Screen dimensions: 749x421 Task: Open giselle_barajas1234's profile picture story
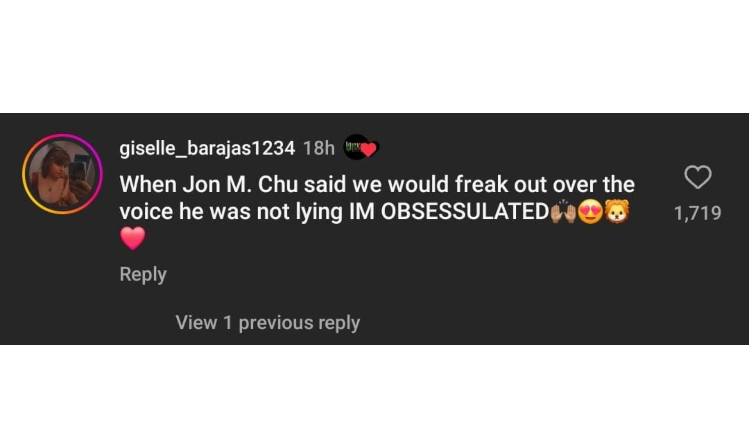pyautogui.click(x=62, y=174)
